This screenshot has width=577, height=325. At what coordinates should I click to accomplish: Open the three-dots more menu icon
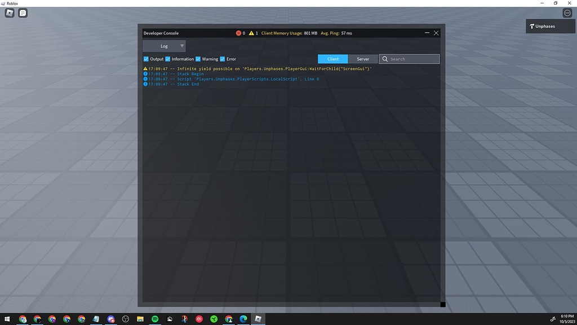point(567,13)
